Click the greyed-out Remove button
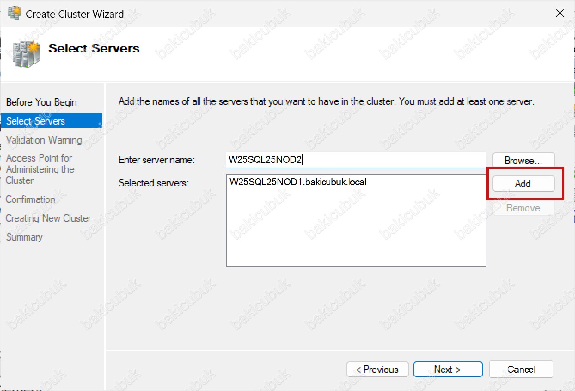The height and width of the screenshot is (391, 575). (523, 208)
